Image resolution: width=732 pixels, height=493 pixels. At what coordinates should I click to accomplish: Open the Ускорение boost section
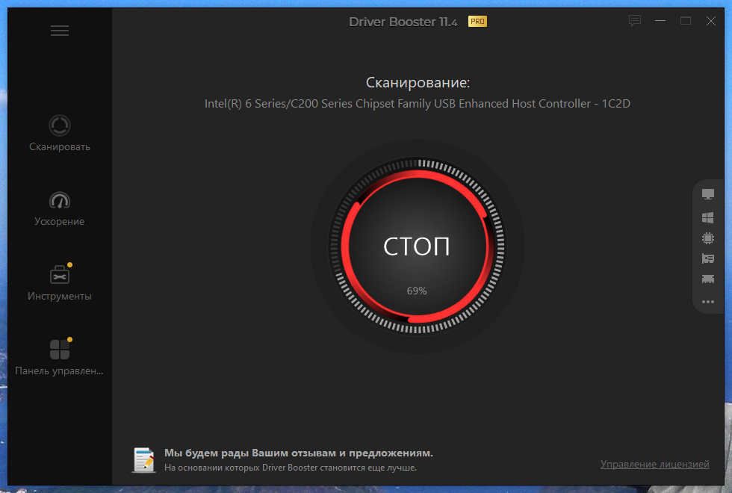[x=60, y=208]
